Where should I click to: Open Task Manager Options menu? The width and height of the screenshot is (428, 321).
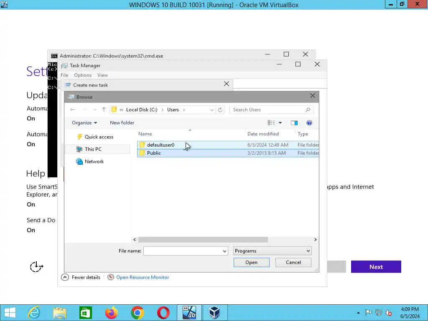(x=83, y=75)
